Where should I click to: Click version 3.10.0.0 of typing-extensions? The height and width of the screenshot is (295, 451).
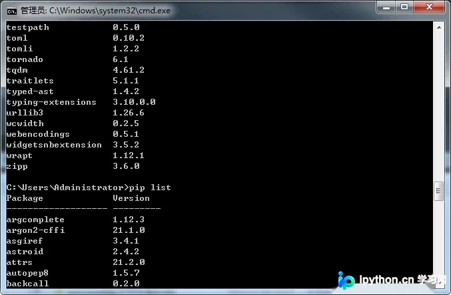point(134,102)
